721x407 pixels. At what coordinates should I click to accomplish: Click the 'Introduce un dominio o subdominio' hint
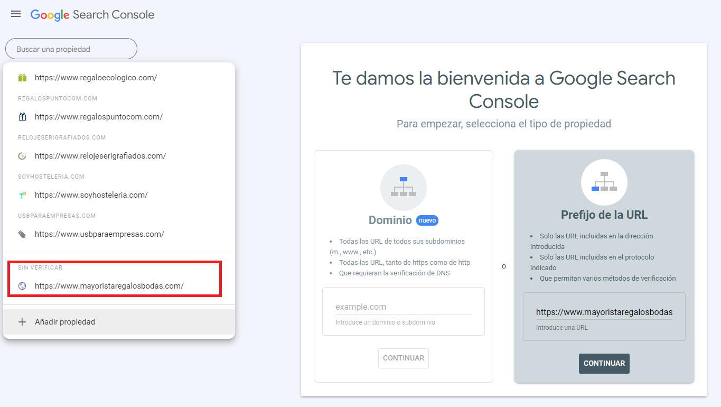pos(385,322)
